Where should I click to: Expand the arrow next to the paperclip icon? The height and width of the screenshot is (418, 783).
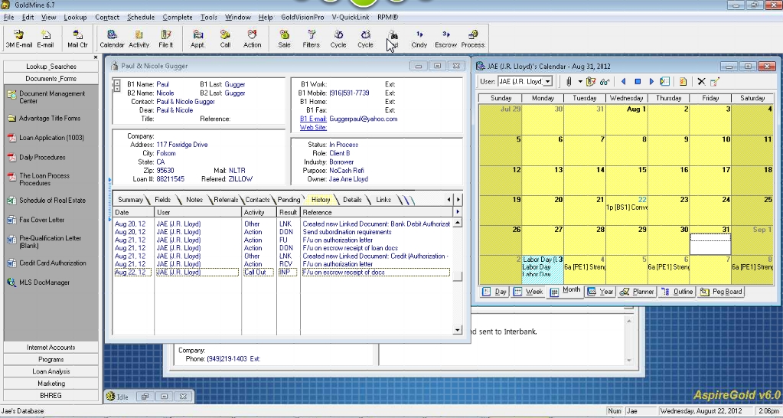(x=579, y=81)
